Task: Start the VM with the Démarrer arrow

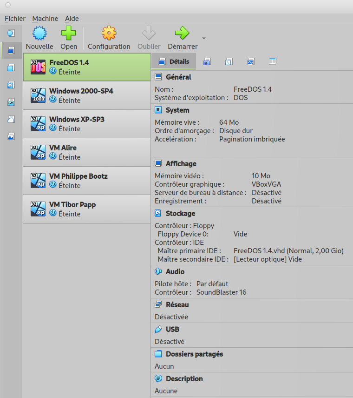Action: pos(182,34)
